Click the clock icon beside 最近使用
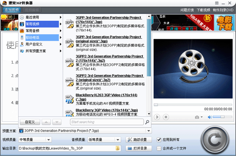 [22, 17]
